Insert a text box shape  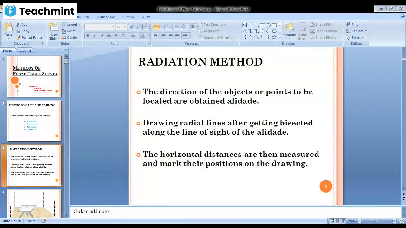coord(244,25)
